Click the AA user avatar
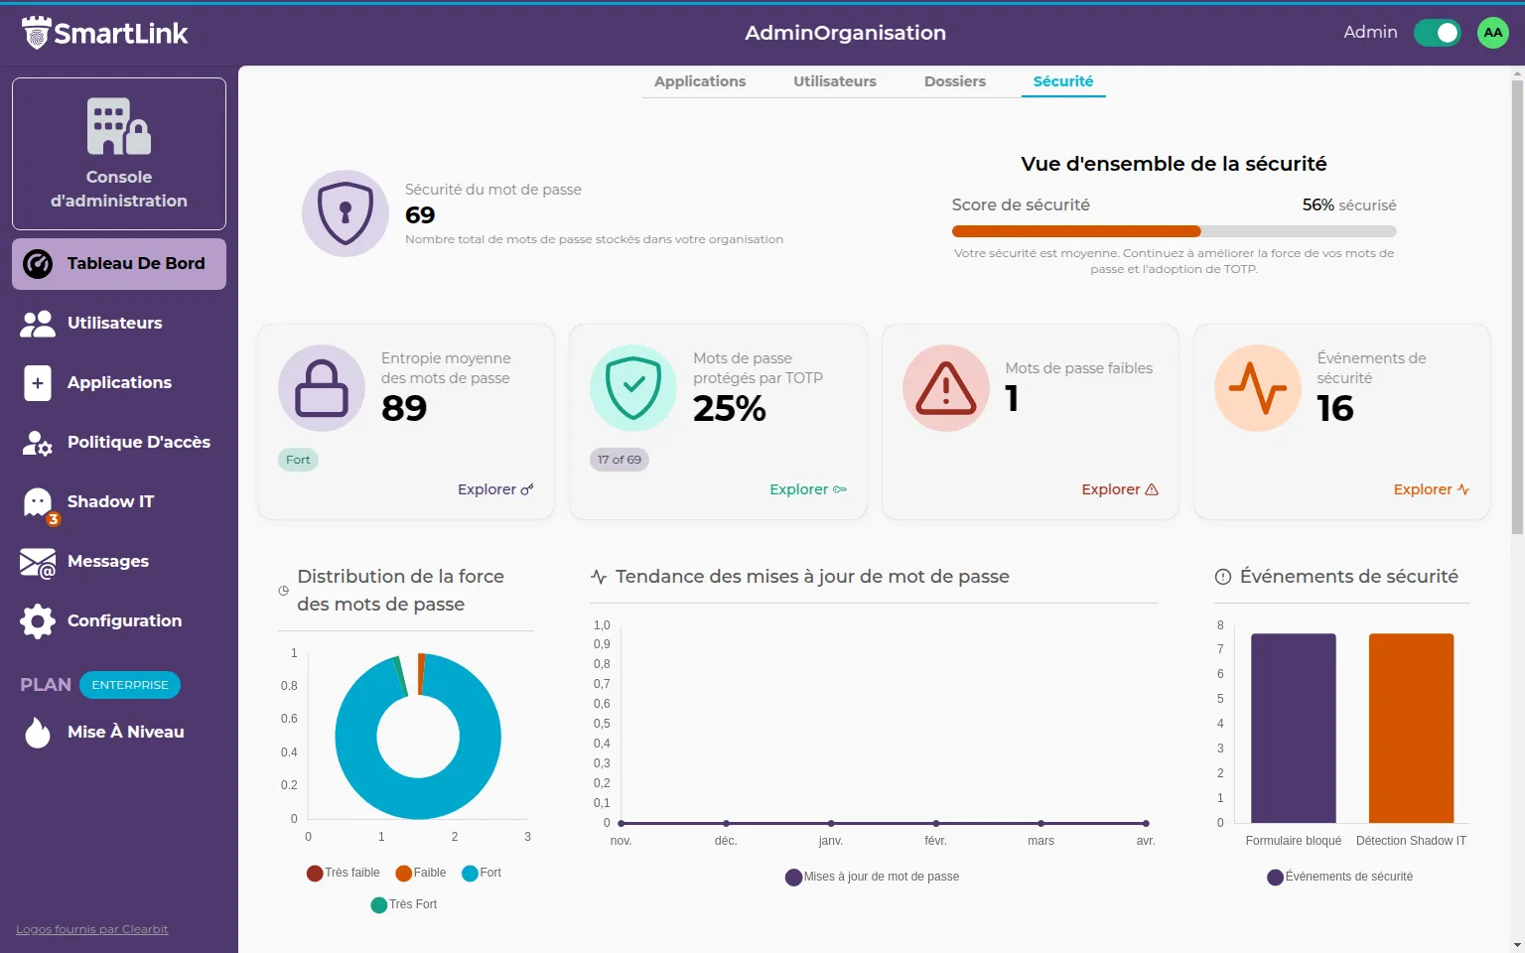 1493,33
